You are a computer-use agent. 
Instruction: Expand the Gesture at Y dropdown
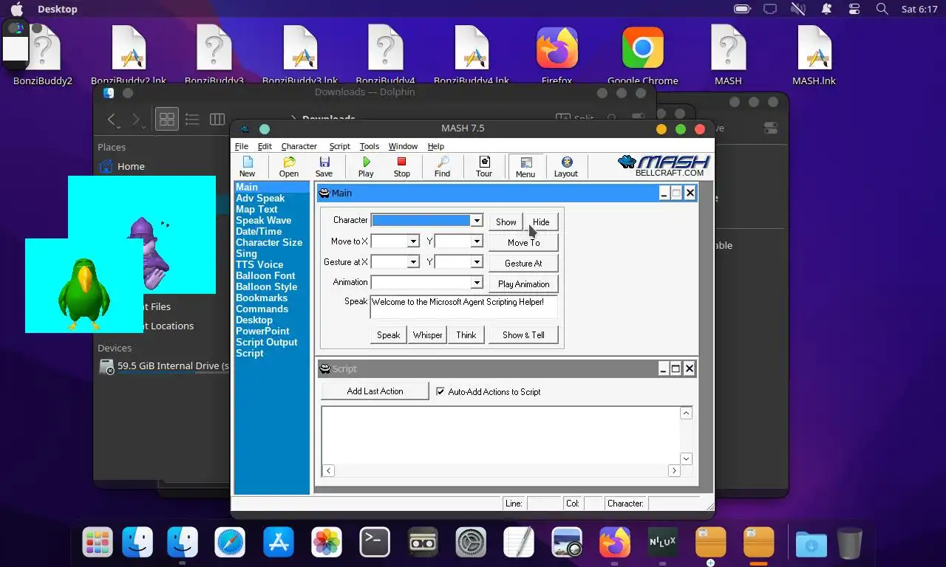477,262
